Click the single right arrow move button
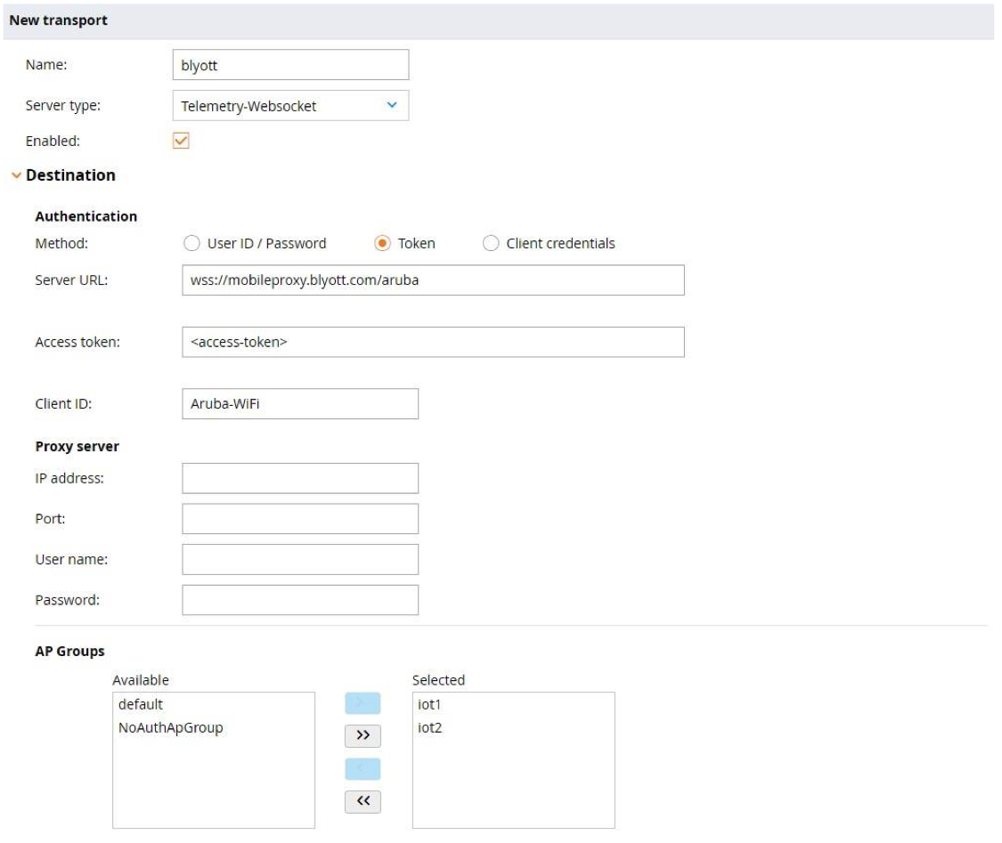1002x843 pixels. (363, 703)
